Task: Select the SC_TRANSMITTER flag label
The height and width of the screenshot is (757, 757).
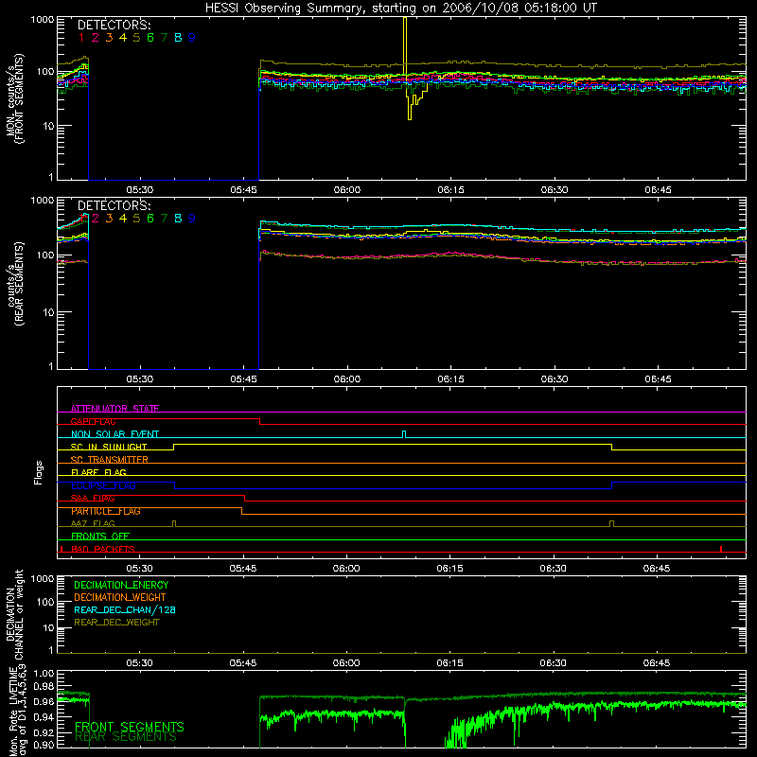Action: pyautogui.click(x=110, y=460)
